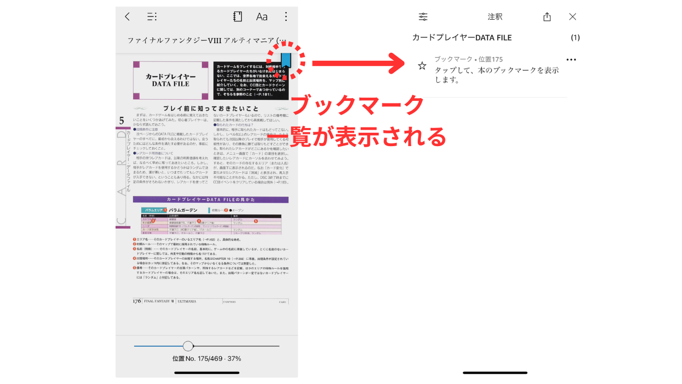Image resolution: width=682 pixels, height=384 pixels.
Task: Open the filter icon in the annotations panel
Action: click(423, 17)
